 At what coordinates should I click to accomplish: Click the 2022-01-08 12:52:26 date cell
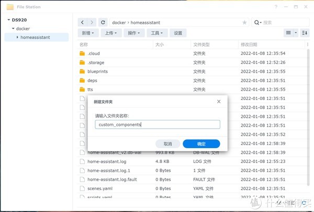click(263, 62)
